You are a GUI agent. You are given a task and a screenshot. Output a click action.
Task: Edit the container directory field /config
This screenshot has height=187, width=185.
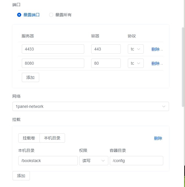point(136,161)
